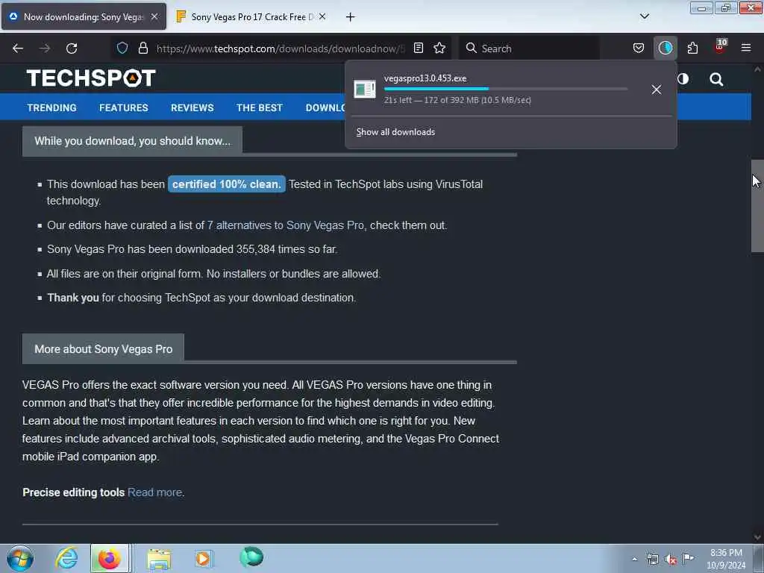
Task: Click the URL address field
Action: [x=281, y=48]
